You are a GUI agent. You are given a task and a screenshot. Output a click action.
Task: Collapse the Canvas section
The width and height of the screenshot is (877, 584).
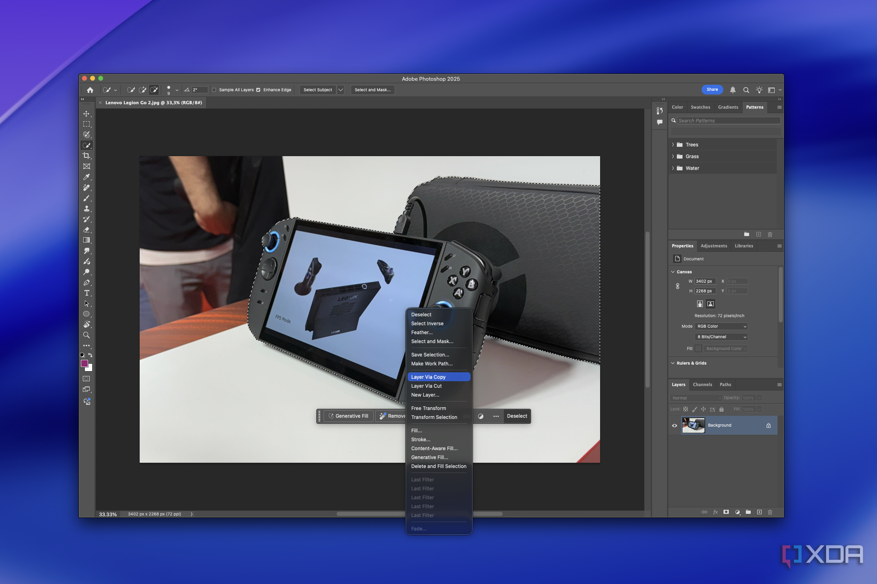click(673, 272)
